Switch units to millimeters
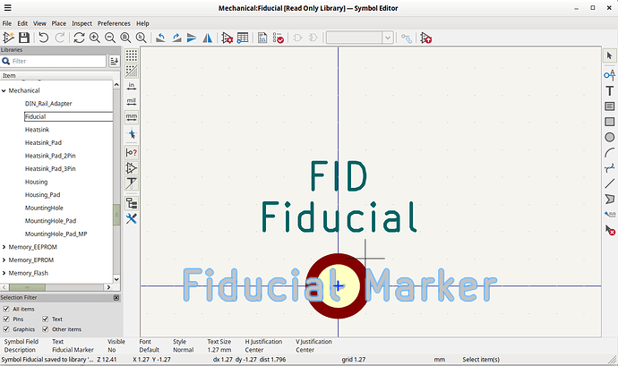The image size is (618, 366). tap(132, 117)
